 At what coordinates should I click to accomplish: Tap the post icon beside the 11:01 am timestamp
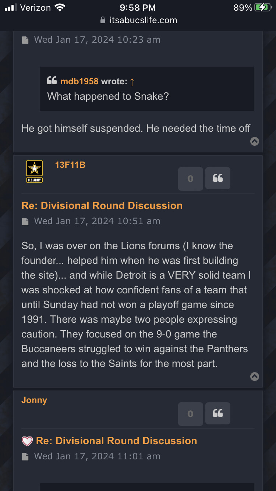pos(25,456)
